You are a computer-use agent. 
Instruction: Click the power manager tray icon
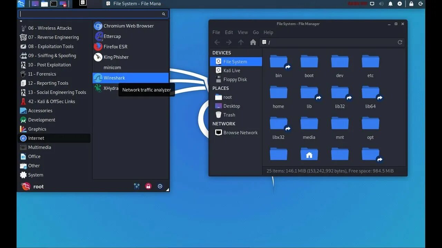[400, 4]
